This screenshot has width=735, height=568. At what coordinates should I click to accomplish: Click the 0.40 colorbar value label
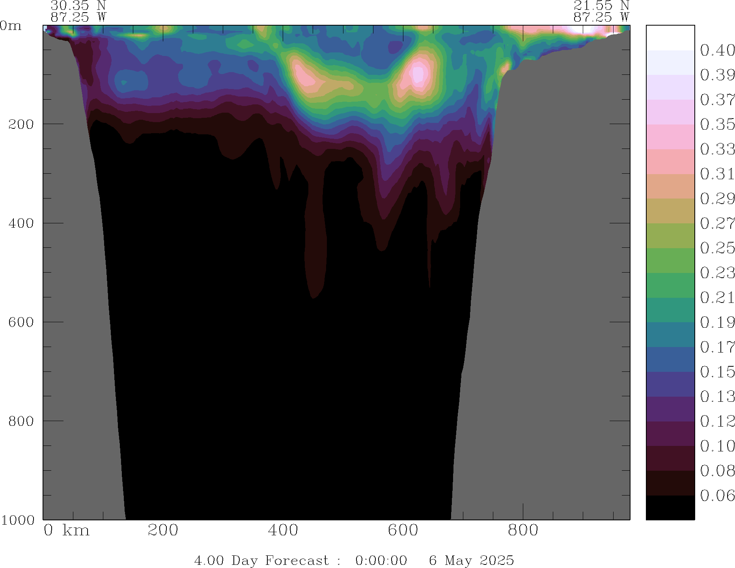[x=717, y=50]
